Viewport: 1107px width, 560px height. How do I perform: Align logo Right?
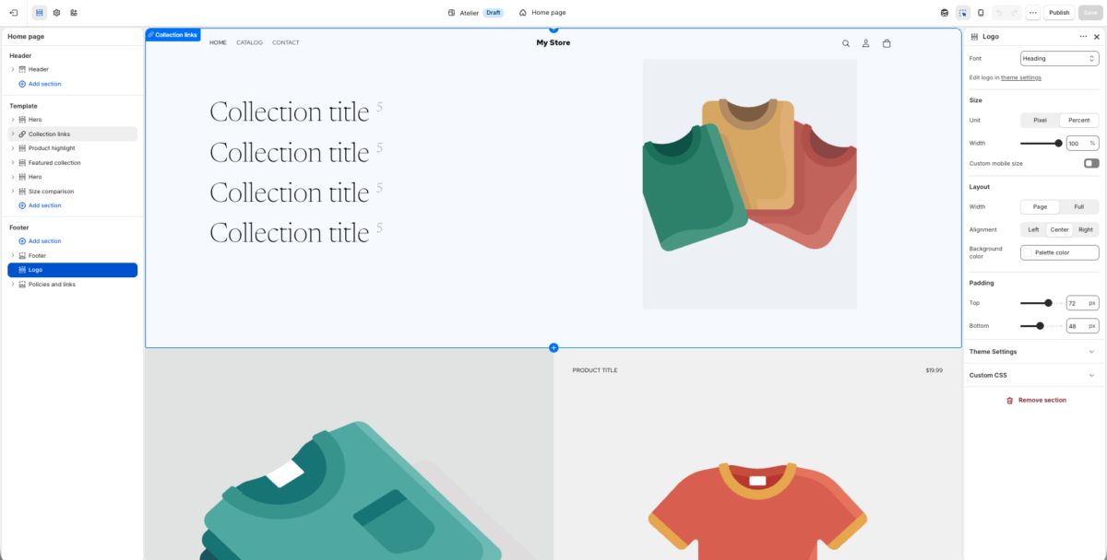(1085, 229)
